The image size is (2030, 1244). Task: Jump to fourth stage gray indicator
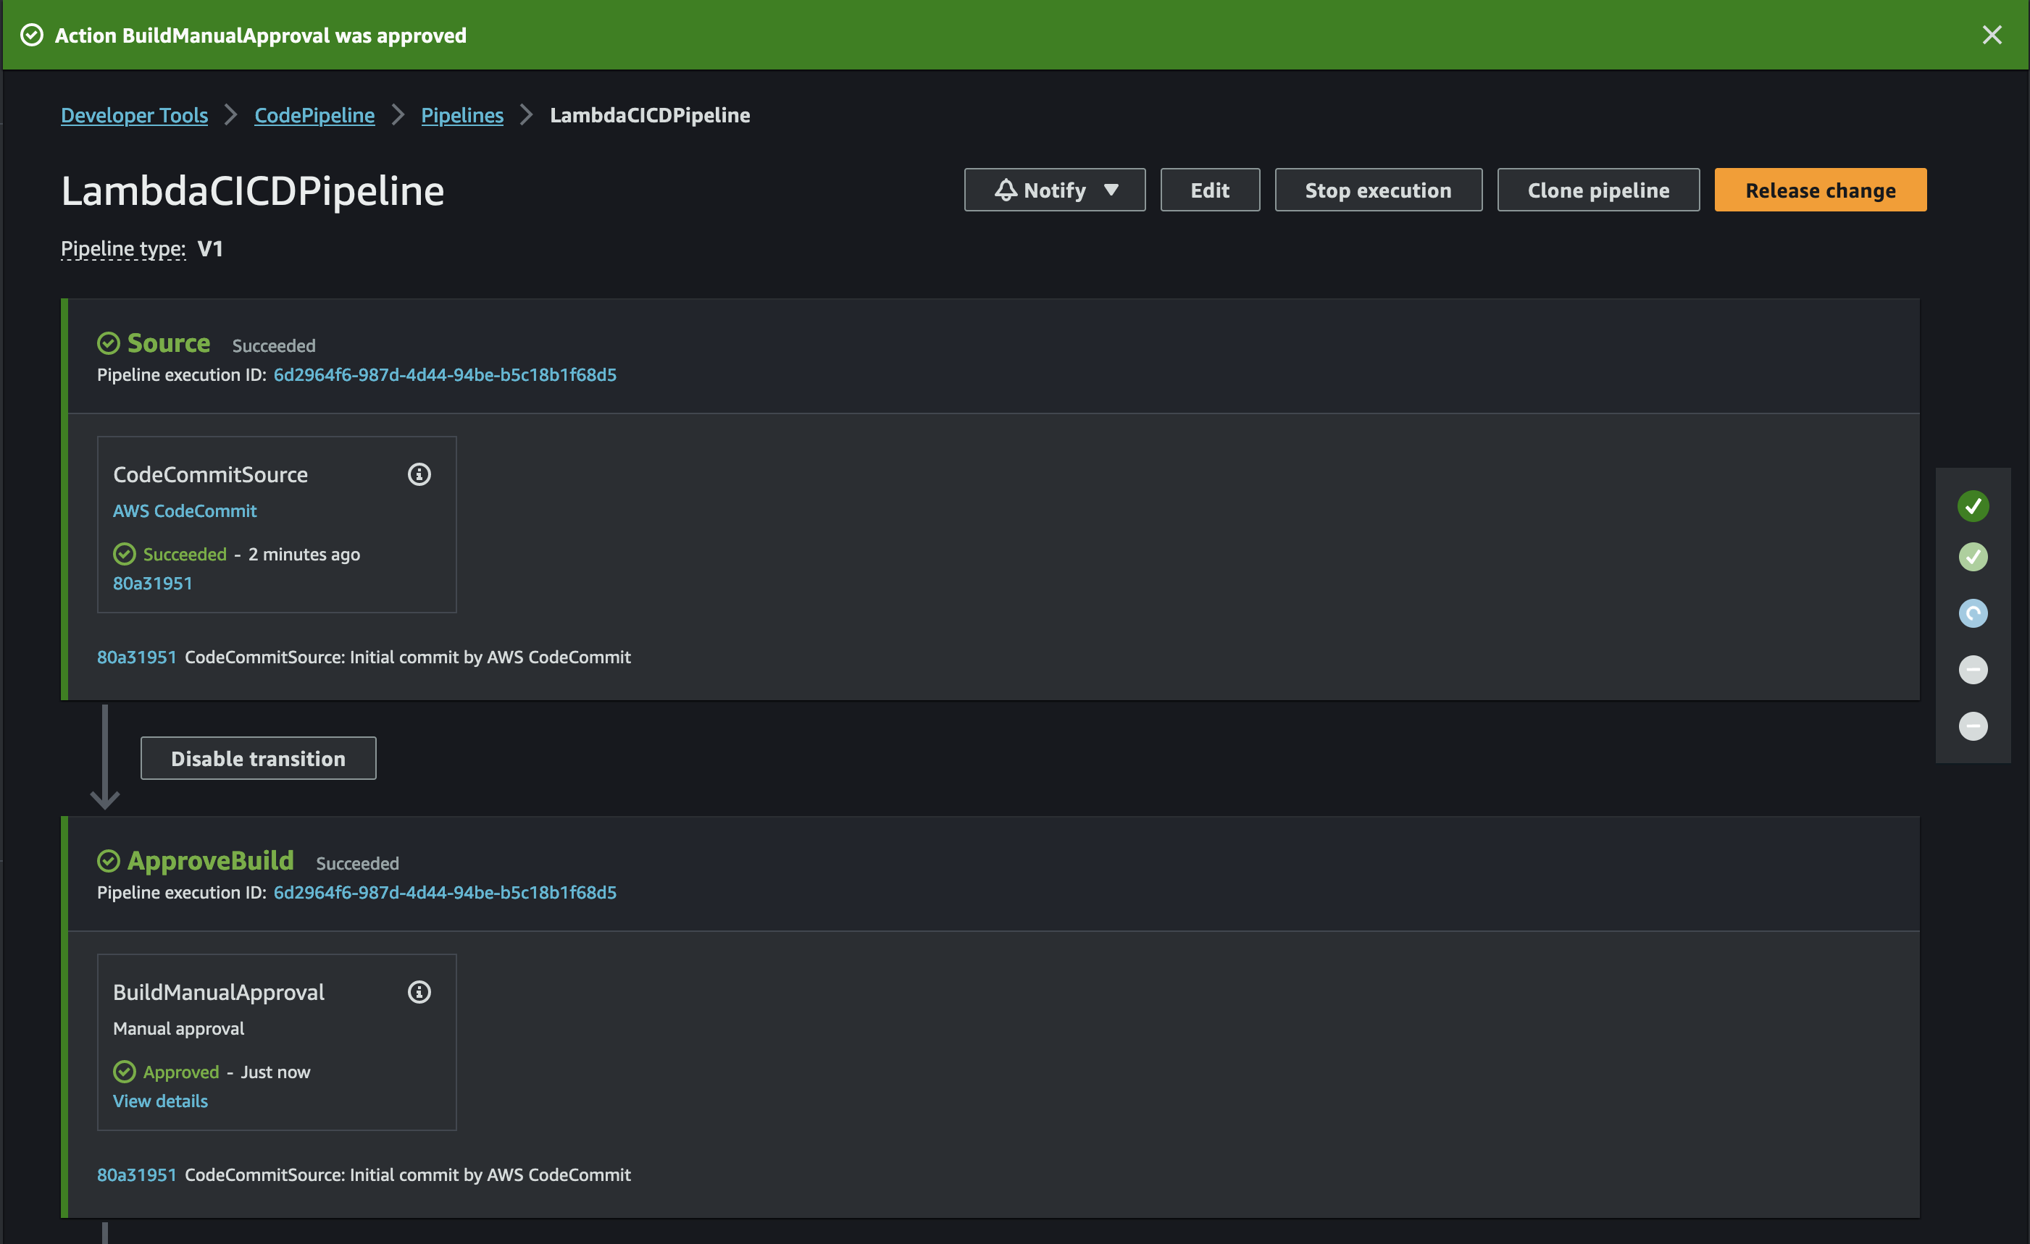pyautogui.click(x=1973, y=669)
